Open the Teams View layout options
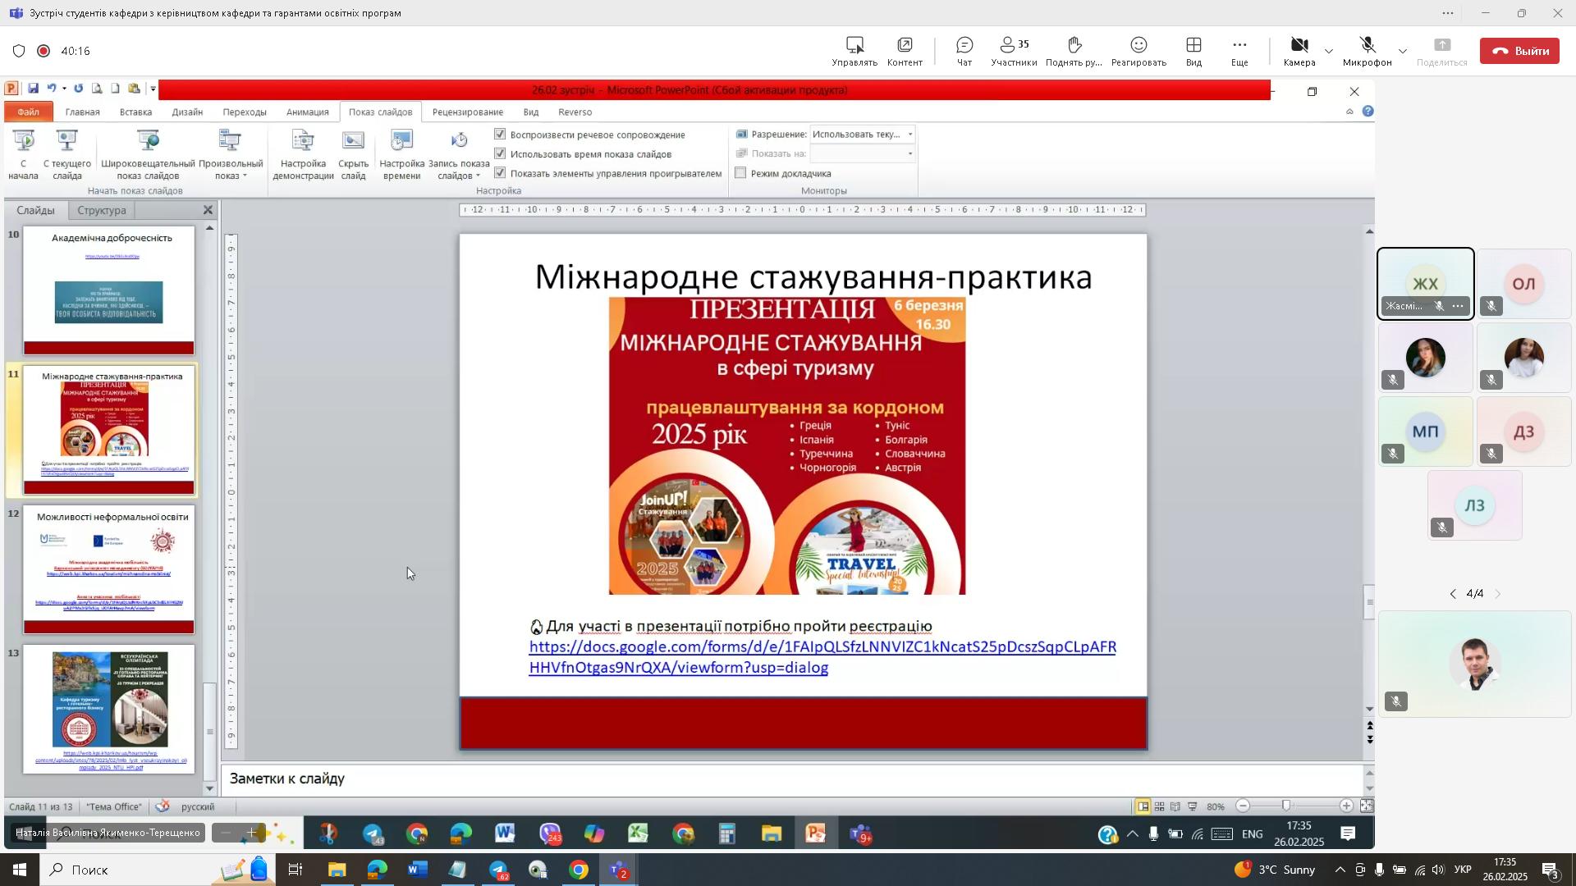Screen dimensions: 1576x886 (1193, 51)
